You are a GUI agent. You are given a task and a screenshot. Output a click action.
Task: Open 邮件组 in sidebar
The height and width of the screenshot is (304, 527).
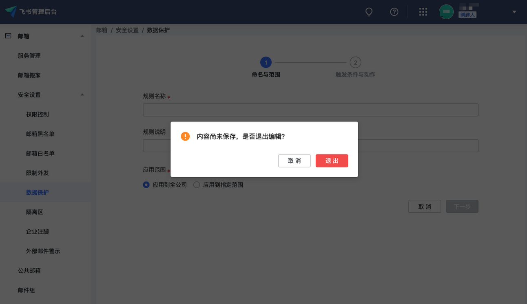click(27, 290)
